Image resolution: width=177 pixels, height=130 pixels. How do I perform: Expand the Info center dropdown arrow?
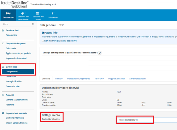pyautogui.click(x=54, y=13)
